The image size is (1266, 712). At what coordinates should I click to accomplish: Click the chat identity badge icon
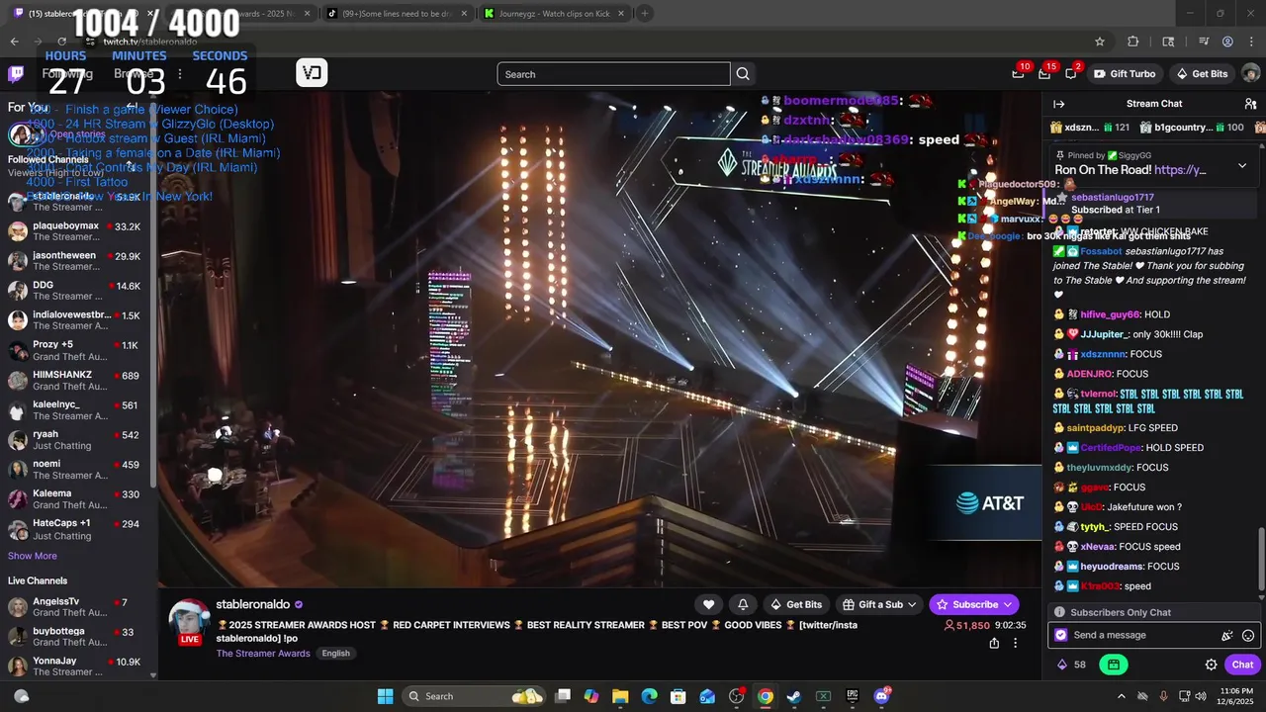click(1061, 636)
